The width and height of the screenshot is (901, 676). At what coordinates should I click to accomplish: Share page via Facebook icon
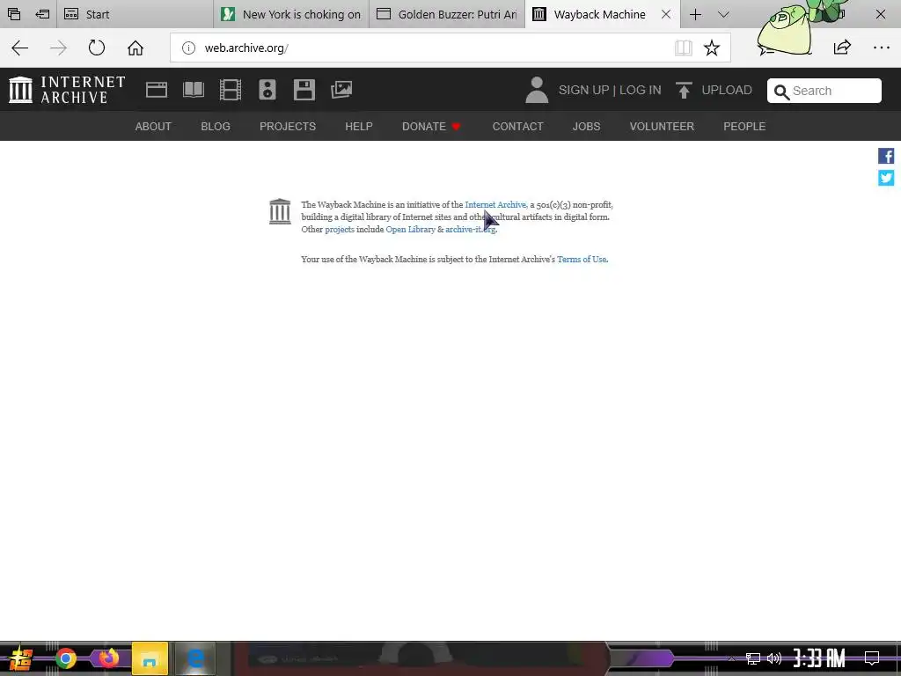click(x=886, y=156)
